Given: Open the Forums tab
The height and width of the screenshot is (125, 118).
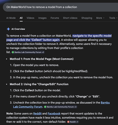Looking at the screenshot, I should point(55,18).
